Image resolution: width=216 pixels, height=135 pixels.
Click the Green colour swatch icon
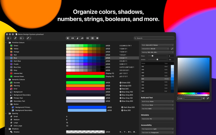11,46
